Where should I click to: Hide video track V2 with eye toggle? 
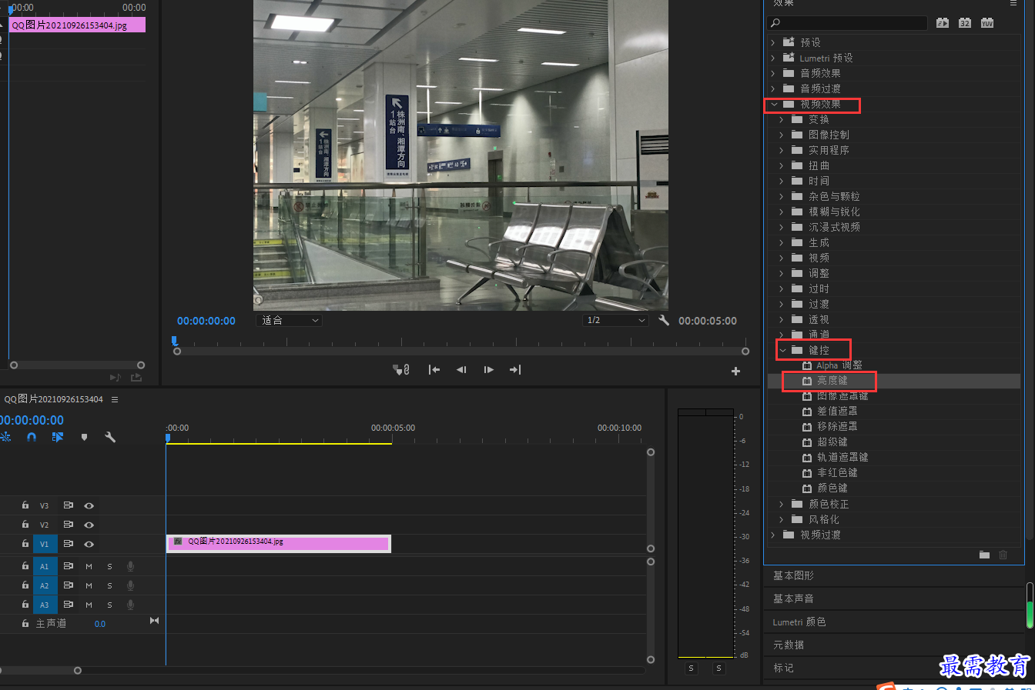point(89,525)
